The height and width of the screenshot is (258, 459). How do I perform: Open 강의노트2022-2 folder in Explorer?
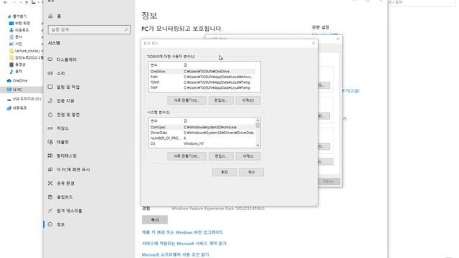[27, 57]
